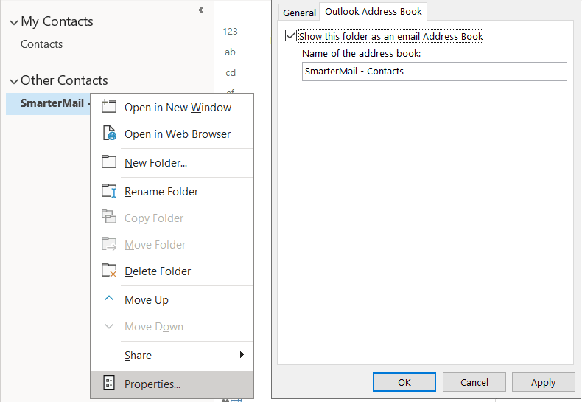The image size is (582, 402).
Task: Click the Apply button
Action: (544, 382)
